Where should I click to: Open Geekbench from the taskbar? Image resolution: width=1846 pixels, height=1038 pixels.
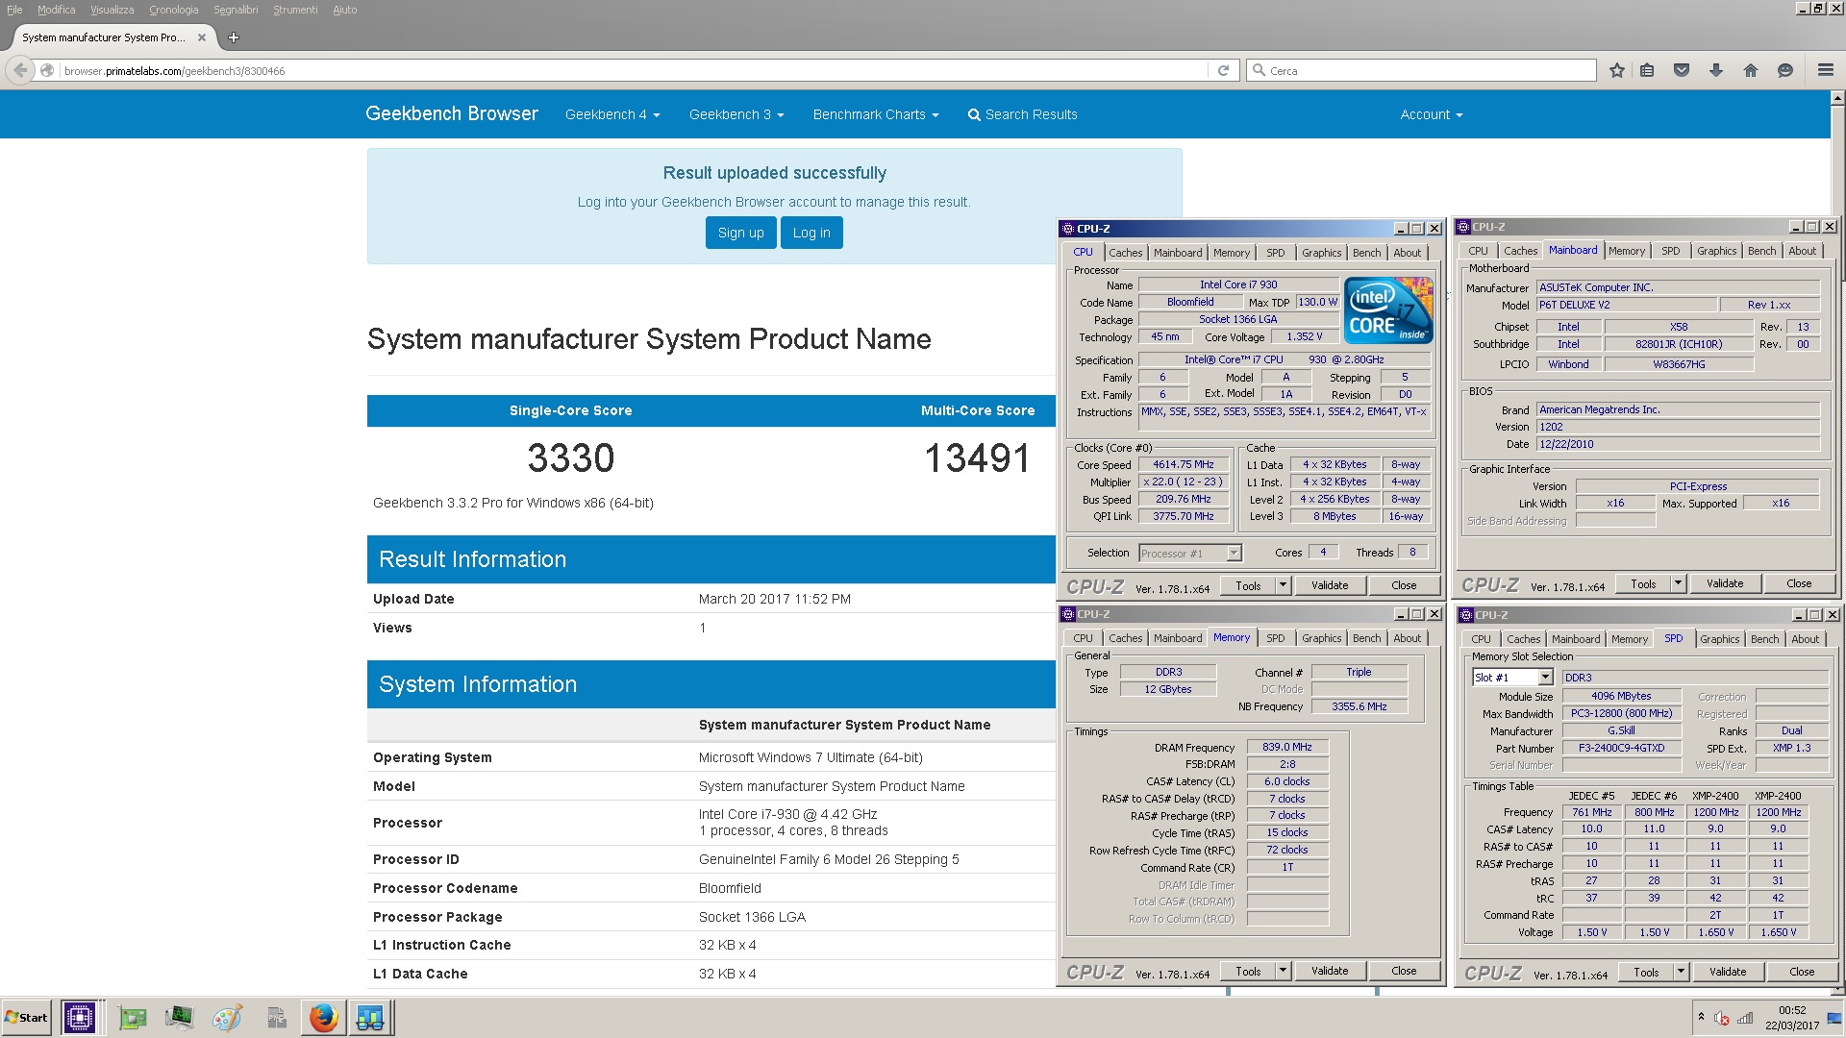(370, 1017)
